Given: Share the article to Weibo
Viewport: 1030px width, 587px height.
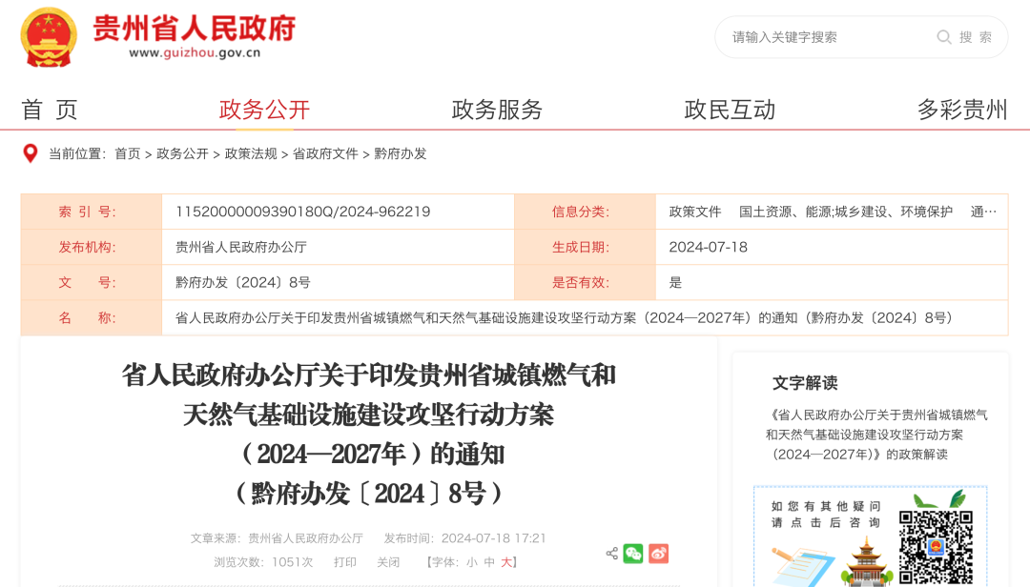Looking at the screenshot, I should (x=658, y=553).
